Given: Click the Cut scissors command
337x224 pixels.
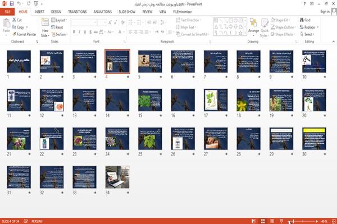Looking at the screenshot, I should coord(17,20).
